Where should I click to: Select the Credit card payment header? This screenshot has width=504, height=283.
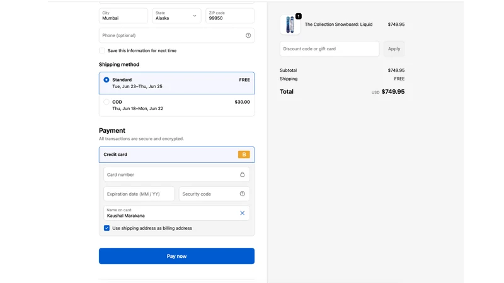(177, 155)
